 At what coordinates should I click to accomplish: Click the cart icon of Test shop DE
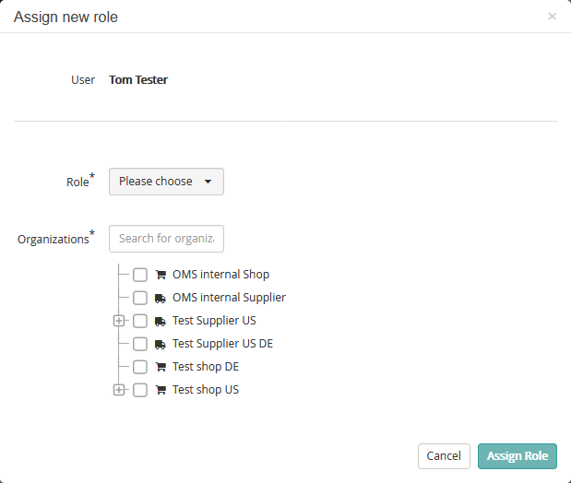[x=161, y=367]
